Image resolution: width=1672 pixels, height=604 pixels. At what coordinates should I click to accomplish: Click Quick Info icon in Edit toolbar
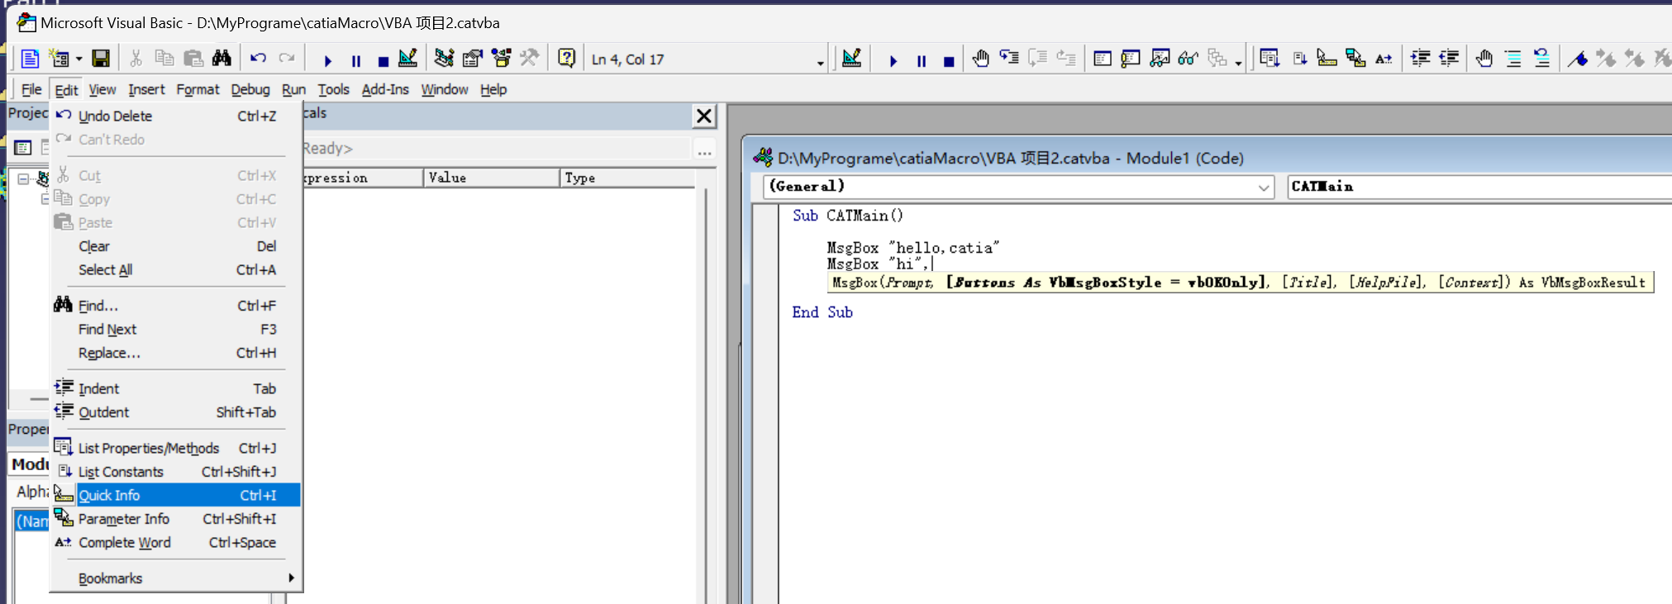click(1327, 59)
